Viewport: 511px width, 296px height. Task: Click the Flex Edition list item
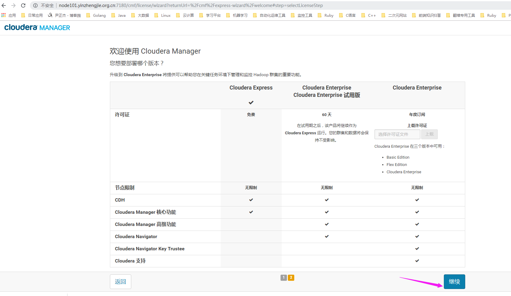point(397,165)
